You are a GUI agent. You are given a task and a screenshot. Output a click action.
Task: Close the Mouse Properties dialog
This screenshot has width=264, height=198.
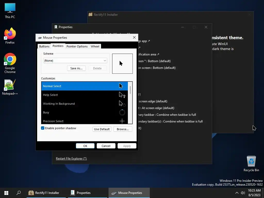(x=134, y=37)
